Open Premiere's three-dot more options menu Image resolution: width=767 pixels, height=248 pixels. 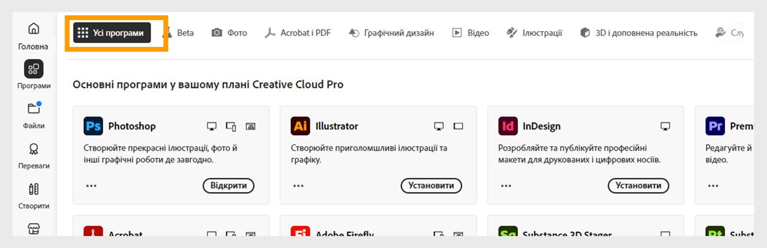tap(713, 186)
